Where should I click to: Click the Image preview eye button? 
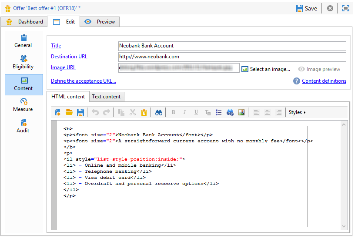pyautogui.click(x=319, y=69)
